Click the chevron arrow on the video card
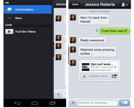Viewport: 134px width, 108px height. tap(115, 67)
